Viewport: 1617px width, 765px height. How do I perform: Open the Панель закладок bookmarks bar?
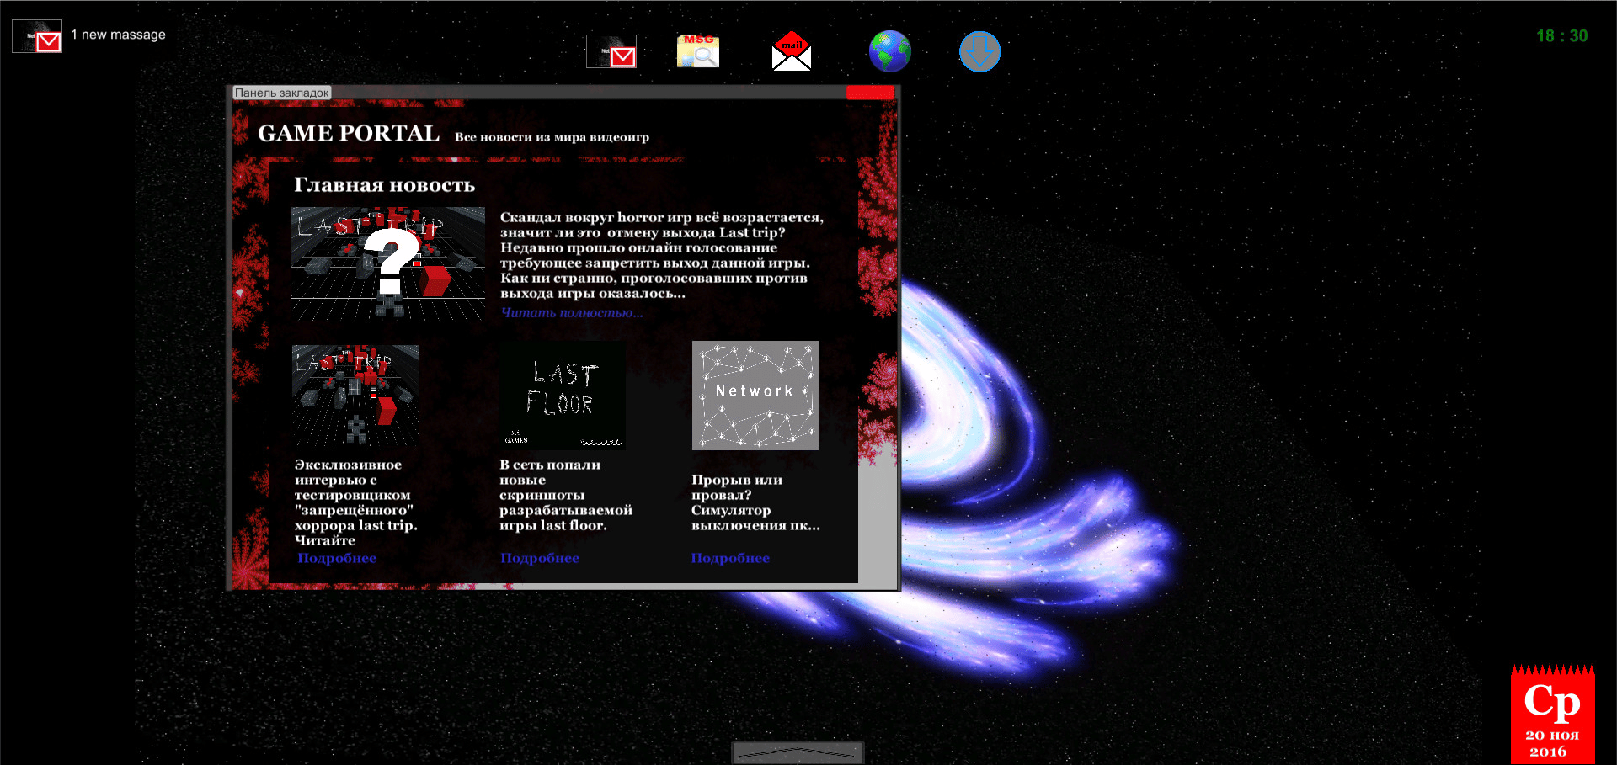(281, 93)
